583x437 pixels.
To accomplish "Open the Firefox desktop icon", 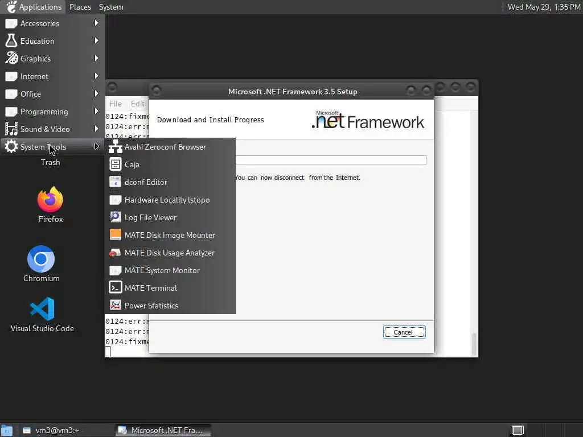I will 50,200.
